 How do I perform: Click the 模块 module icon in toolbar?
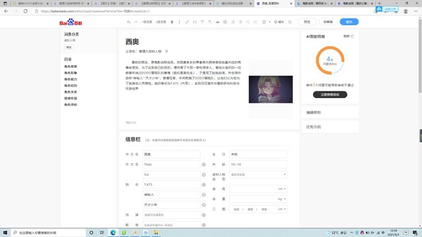[279, 22]
